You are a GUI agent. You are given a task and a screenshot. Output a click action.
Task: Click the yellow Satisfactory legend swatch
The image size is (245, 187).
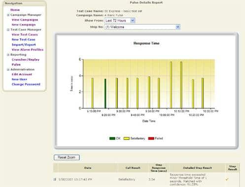point(126,138)
